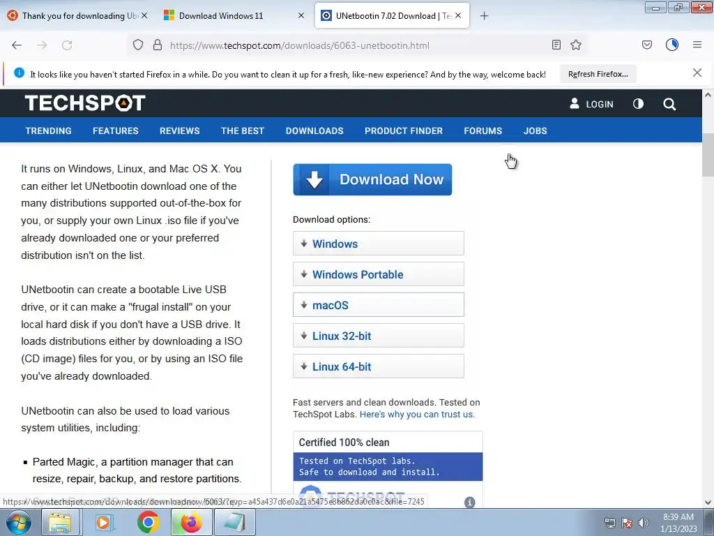The image size is (714, 536).
Task: Open the Windows Start menu orb
Action: (x=18, y=522)
